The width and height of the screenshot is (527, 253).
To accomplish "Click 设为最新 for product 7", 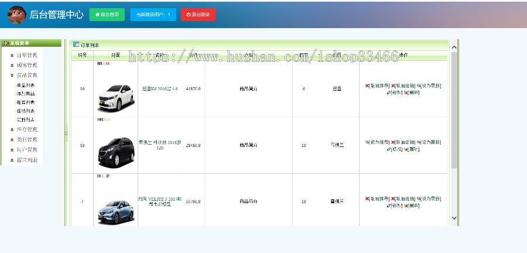I will [x=429, y=199].
